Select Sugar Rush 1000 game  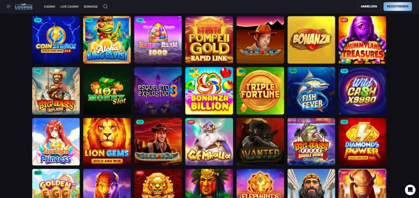(x=158, y=40)
